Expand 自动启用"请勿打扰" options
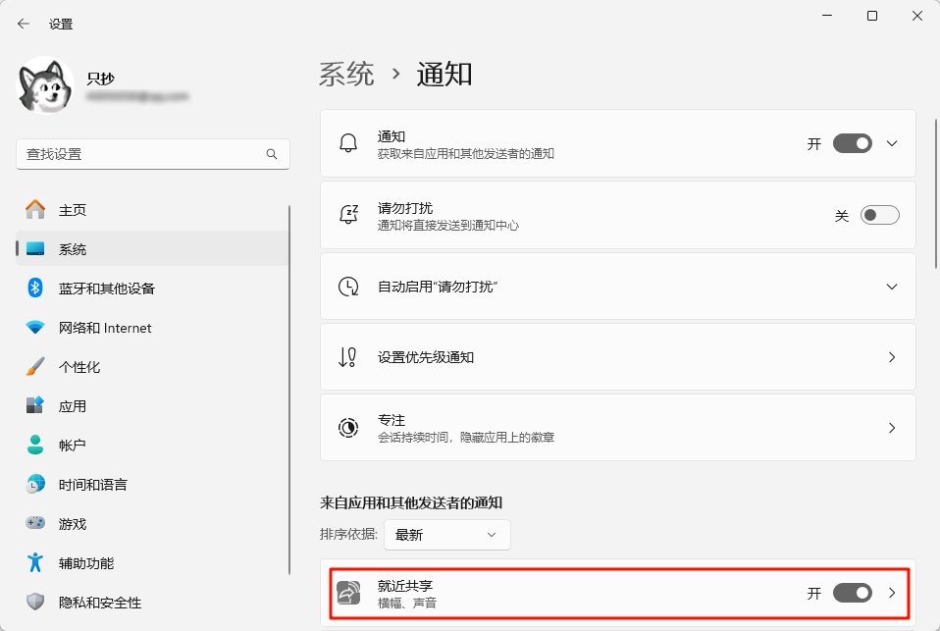 (892, 287)
